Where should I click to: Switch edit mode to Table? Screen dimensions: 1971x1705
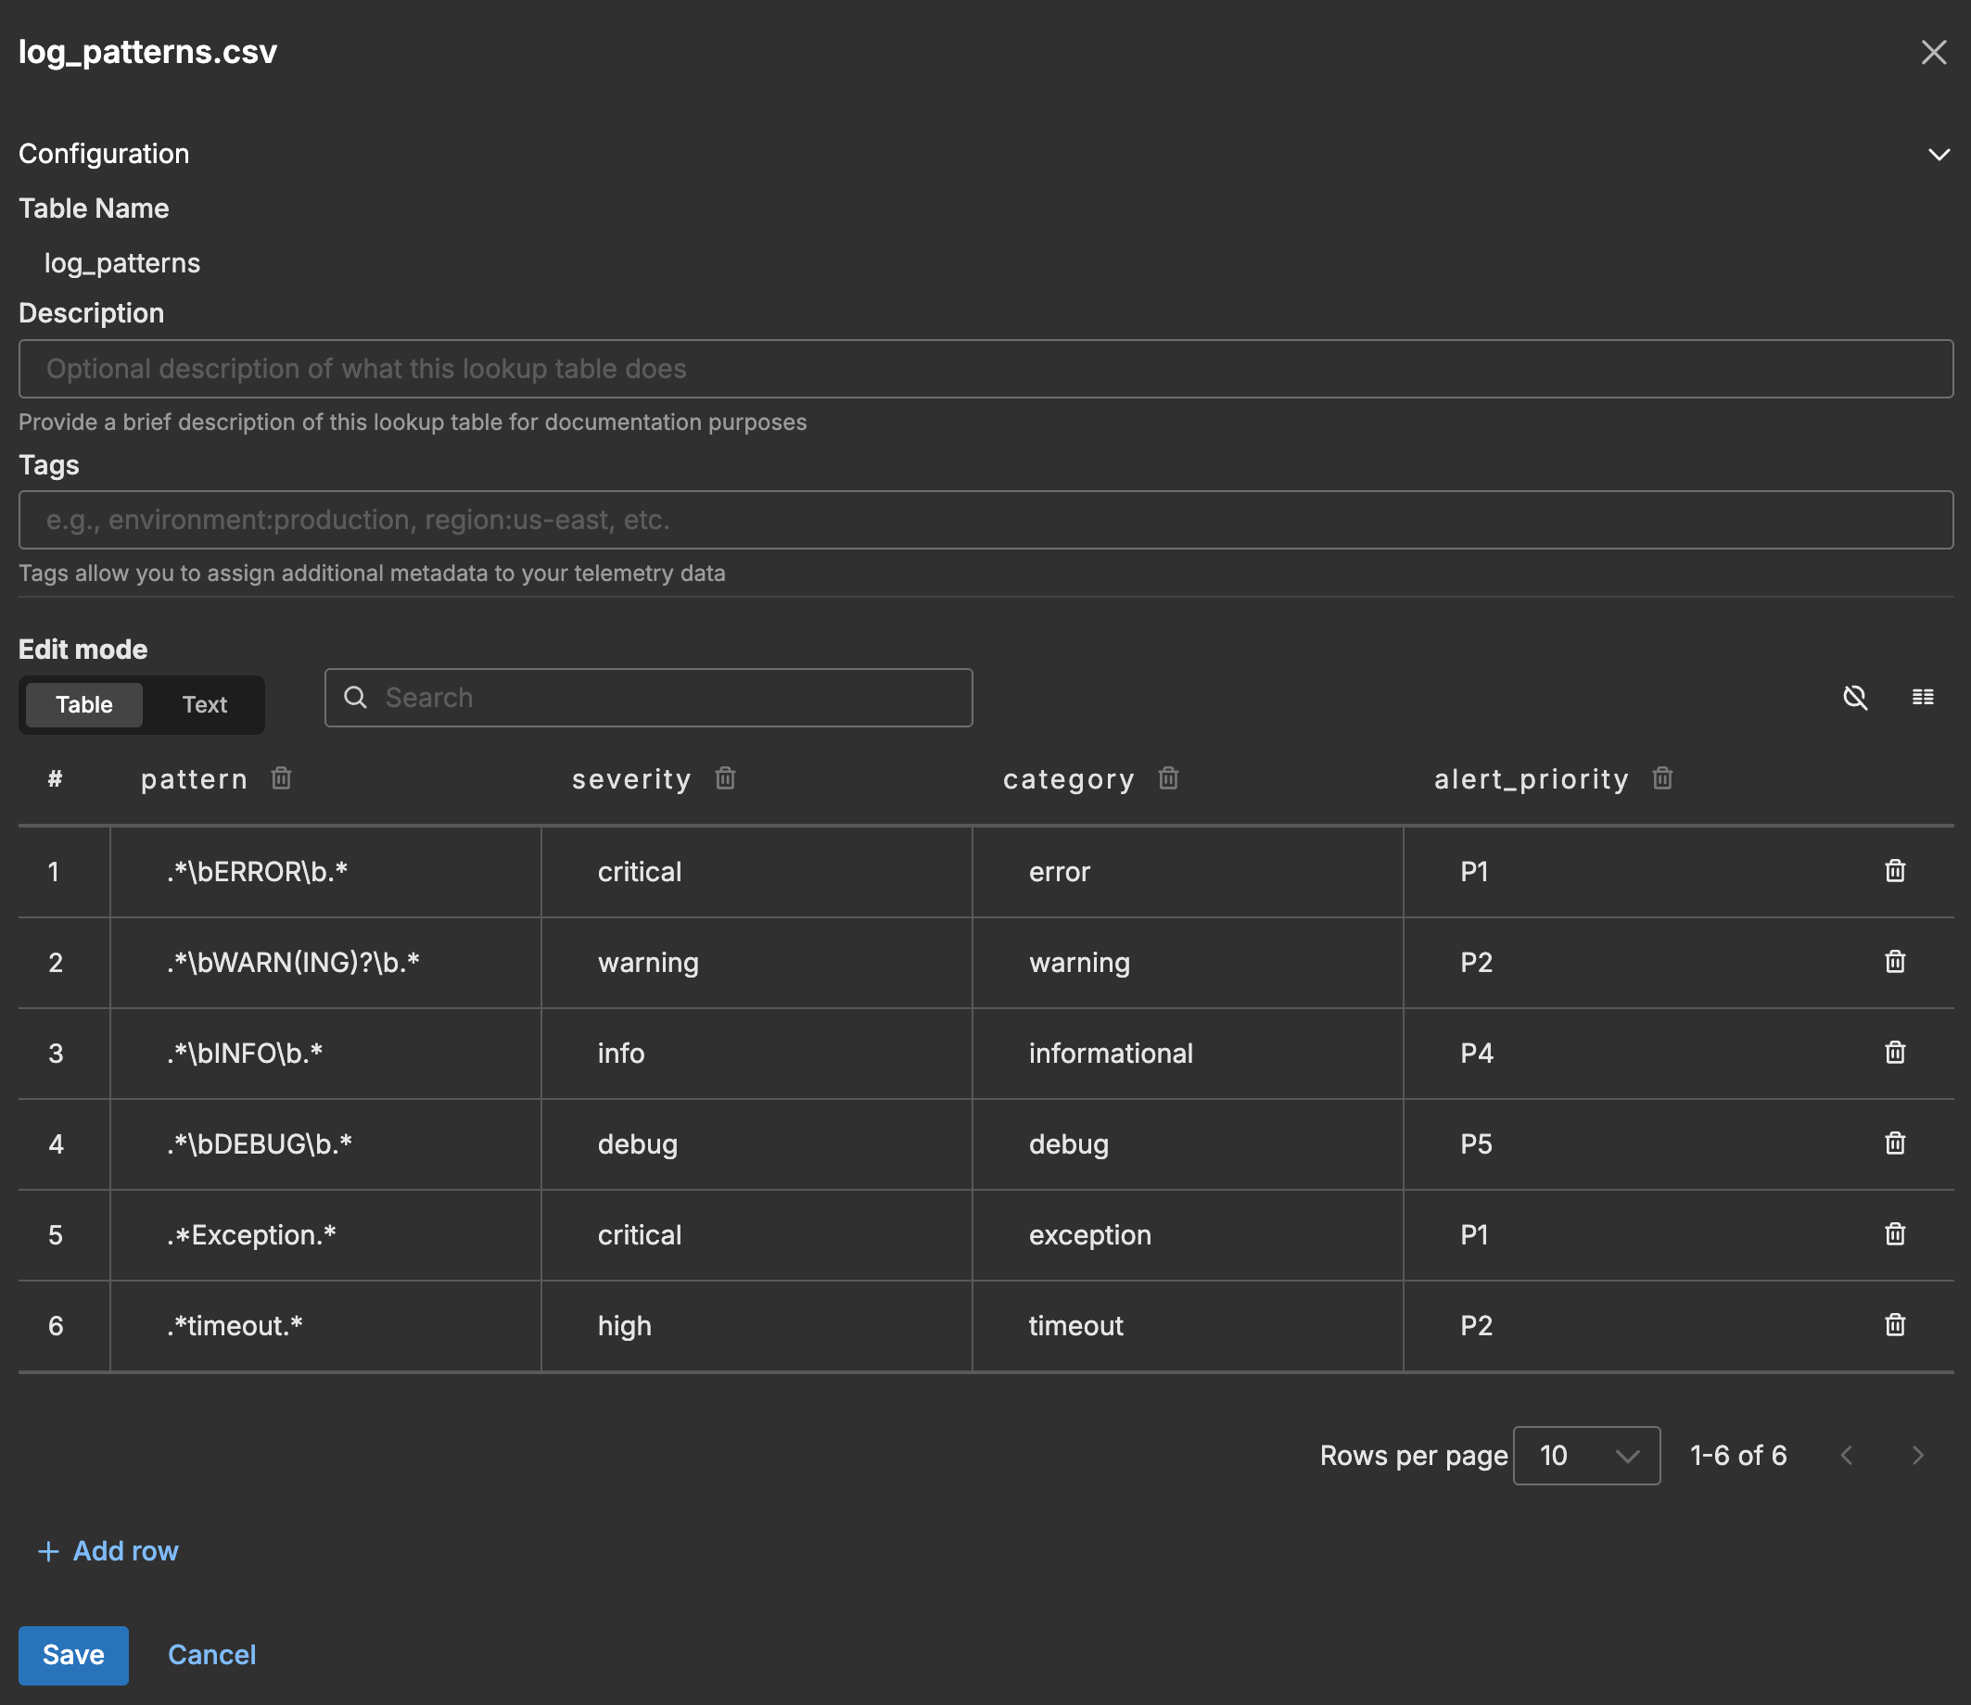[x=83, y=704]
